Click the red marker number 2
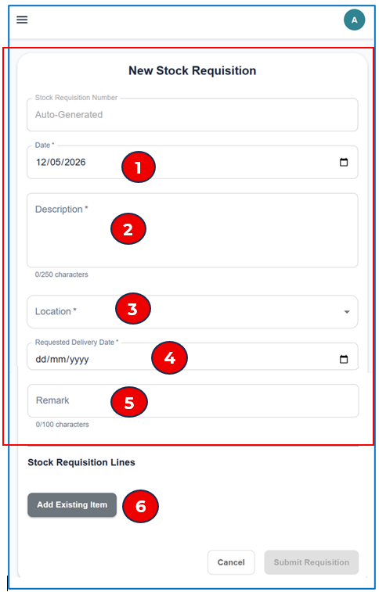 pos(128,229)
